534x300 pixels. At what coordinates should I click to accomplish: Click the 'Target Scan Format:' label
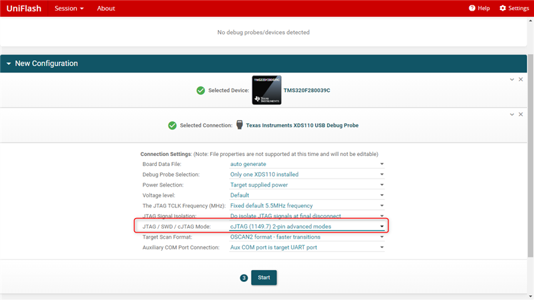pyautogui.click(x=168, y=237)
